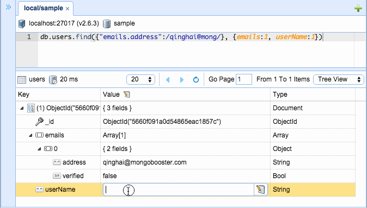Image resolution: width=367 pixels, height=208 pixels.
Task: Focus the Go Page number field
Action: 244,79
